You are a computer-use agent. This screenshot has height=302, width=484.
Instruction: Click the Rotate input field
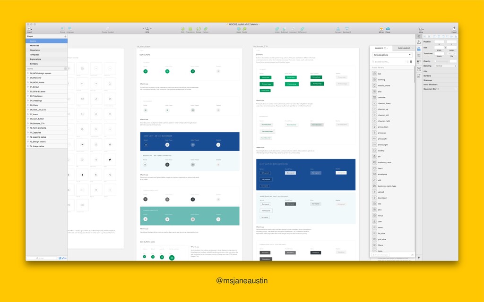click(x=439, y=53)
